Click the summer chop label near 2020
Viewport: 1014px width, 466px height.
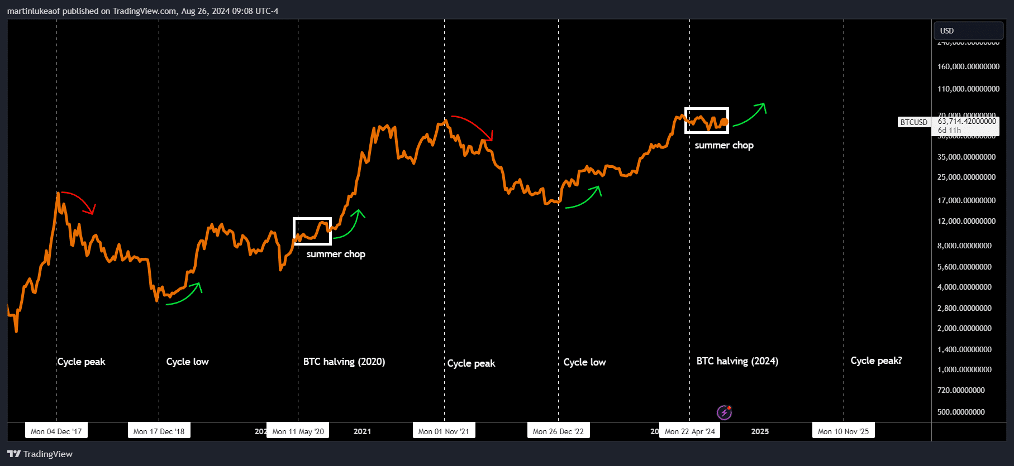(336, 254)
